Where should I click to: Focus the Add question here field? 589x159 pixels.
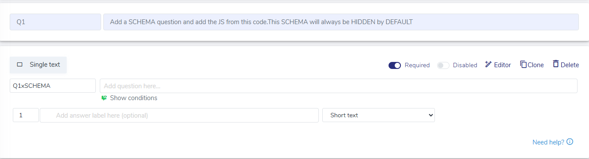[339, 86]
